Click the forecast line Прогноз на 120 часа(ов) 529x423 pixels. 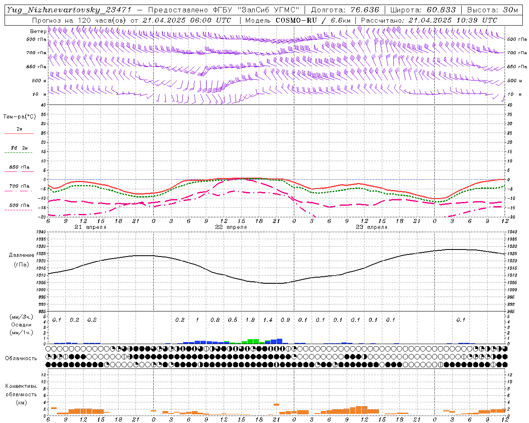pyautogui.click(x=79, y=20)
